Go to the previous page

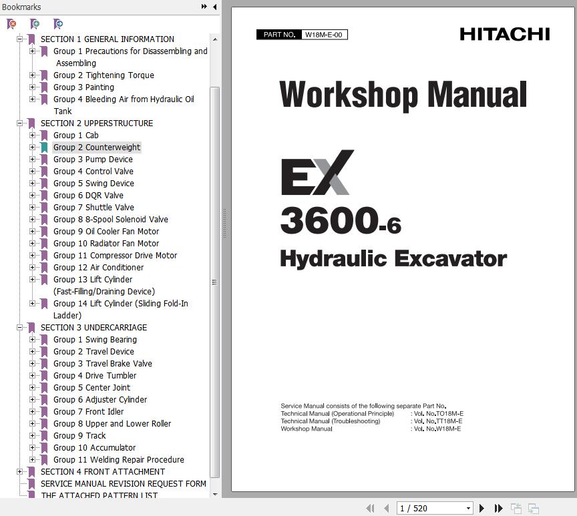387,508
